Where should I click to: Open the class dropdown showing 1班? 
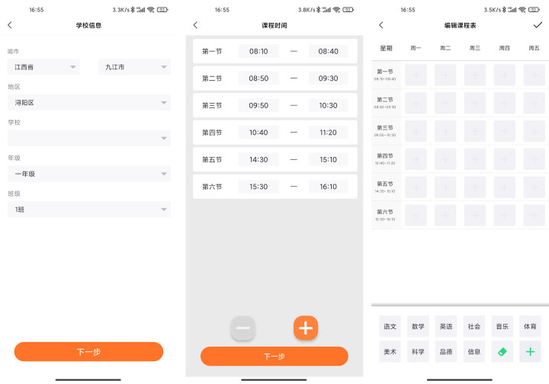coord(89,210)
